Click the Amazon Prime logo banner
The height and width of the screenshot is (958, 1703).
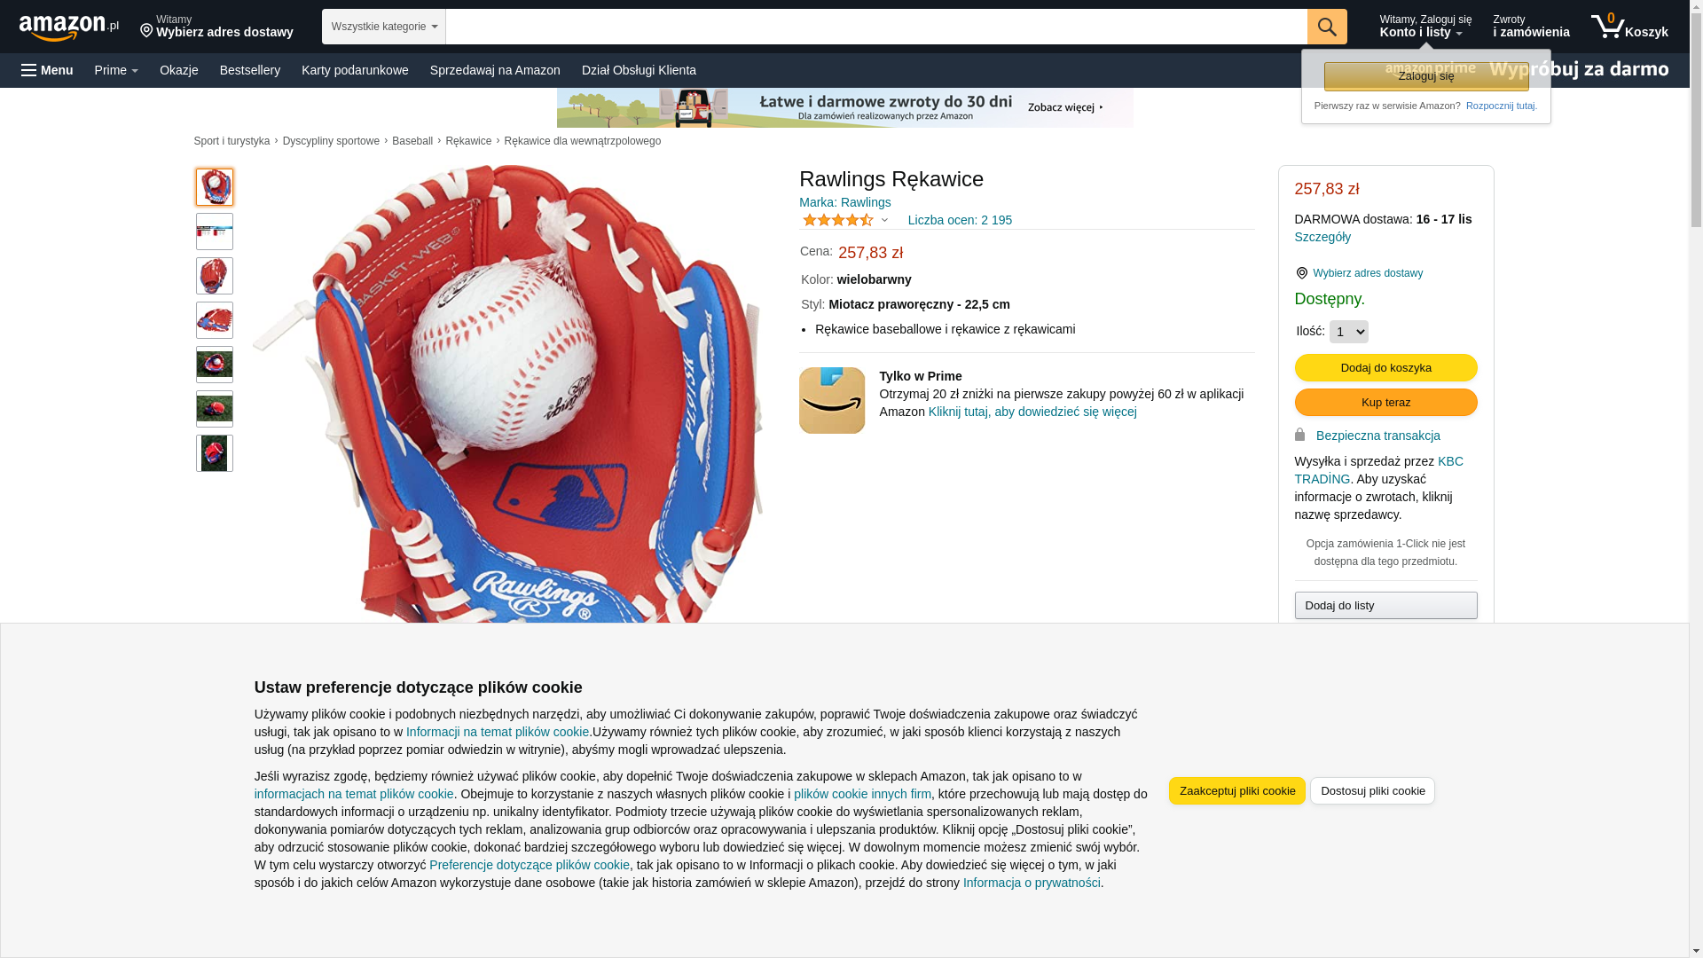click(1526, 69)
